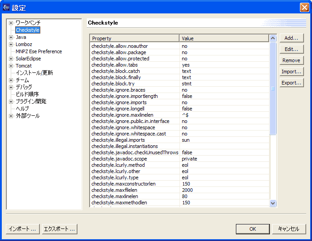
Task: Expand the SolarEclipse tree node
Action: 11,59
